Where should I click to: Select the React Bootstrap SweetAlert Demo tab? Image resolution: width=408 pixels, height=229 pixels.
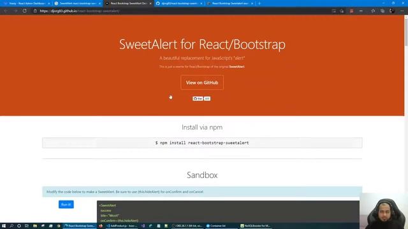tap(129, 3)
